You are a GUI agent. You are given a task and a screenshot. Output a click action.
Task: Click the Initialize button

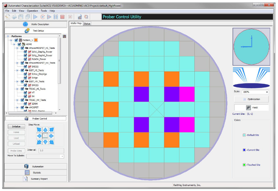[x=16, y=126]
